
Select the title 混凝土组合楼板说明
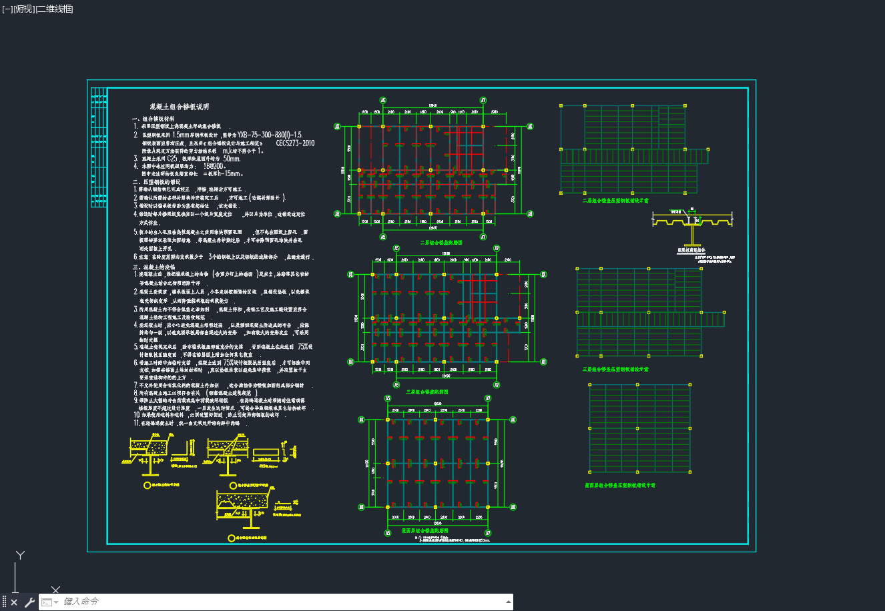179,107
